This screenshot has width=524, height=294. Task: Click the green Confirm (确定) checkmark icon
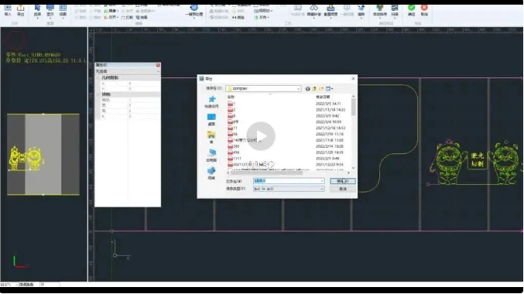(411, 10)
